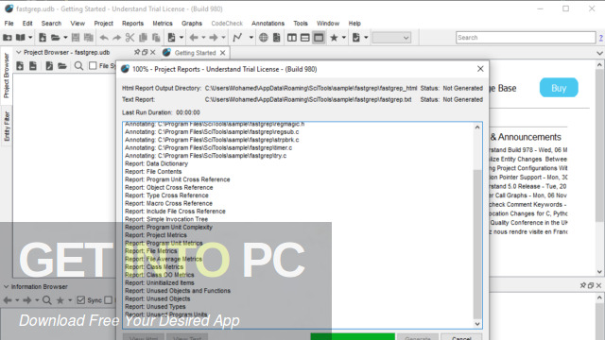This screenshot has height=340, width=605.
Task: Collapse the Project Browser panel chevron
Action: click(x=19, y=52)
